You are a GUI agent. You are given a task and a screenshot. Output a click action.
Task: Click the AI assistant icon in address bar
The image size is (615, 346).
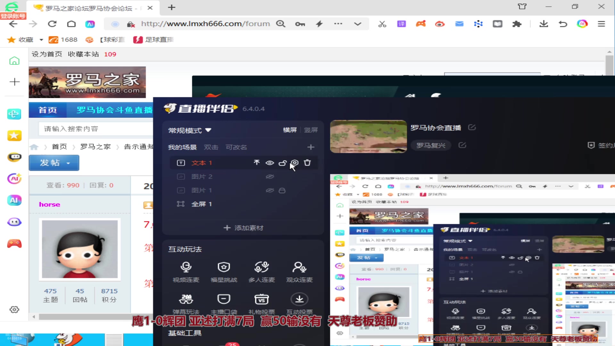[x=90, y=24]
